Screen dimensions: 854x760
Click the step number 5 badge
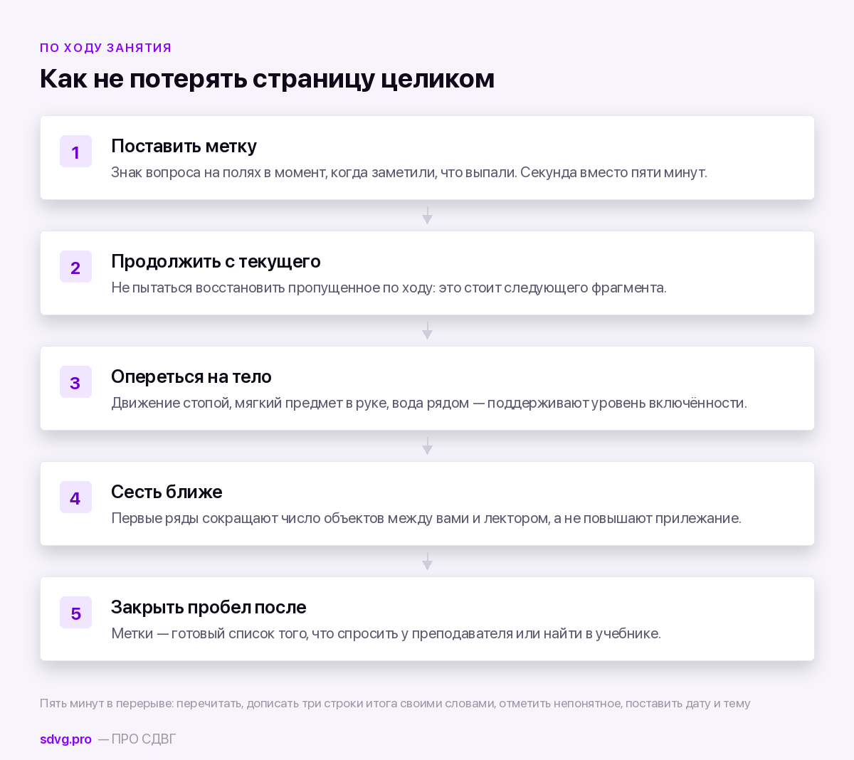tap(75, 613)
